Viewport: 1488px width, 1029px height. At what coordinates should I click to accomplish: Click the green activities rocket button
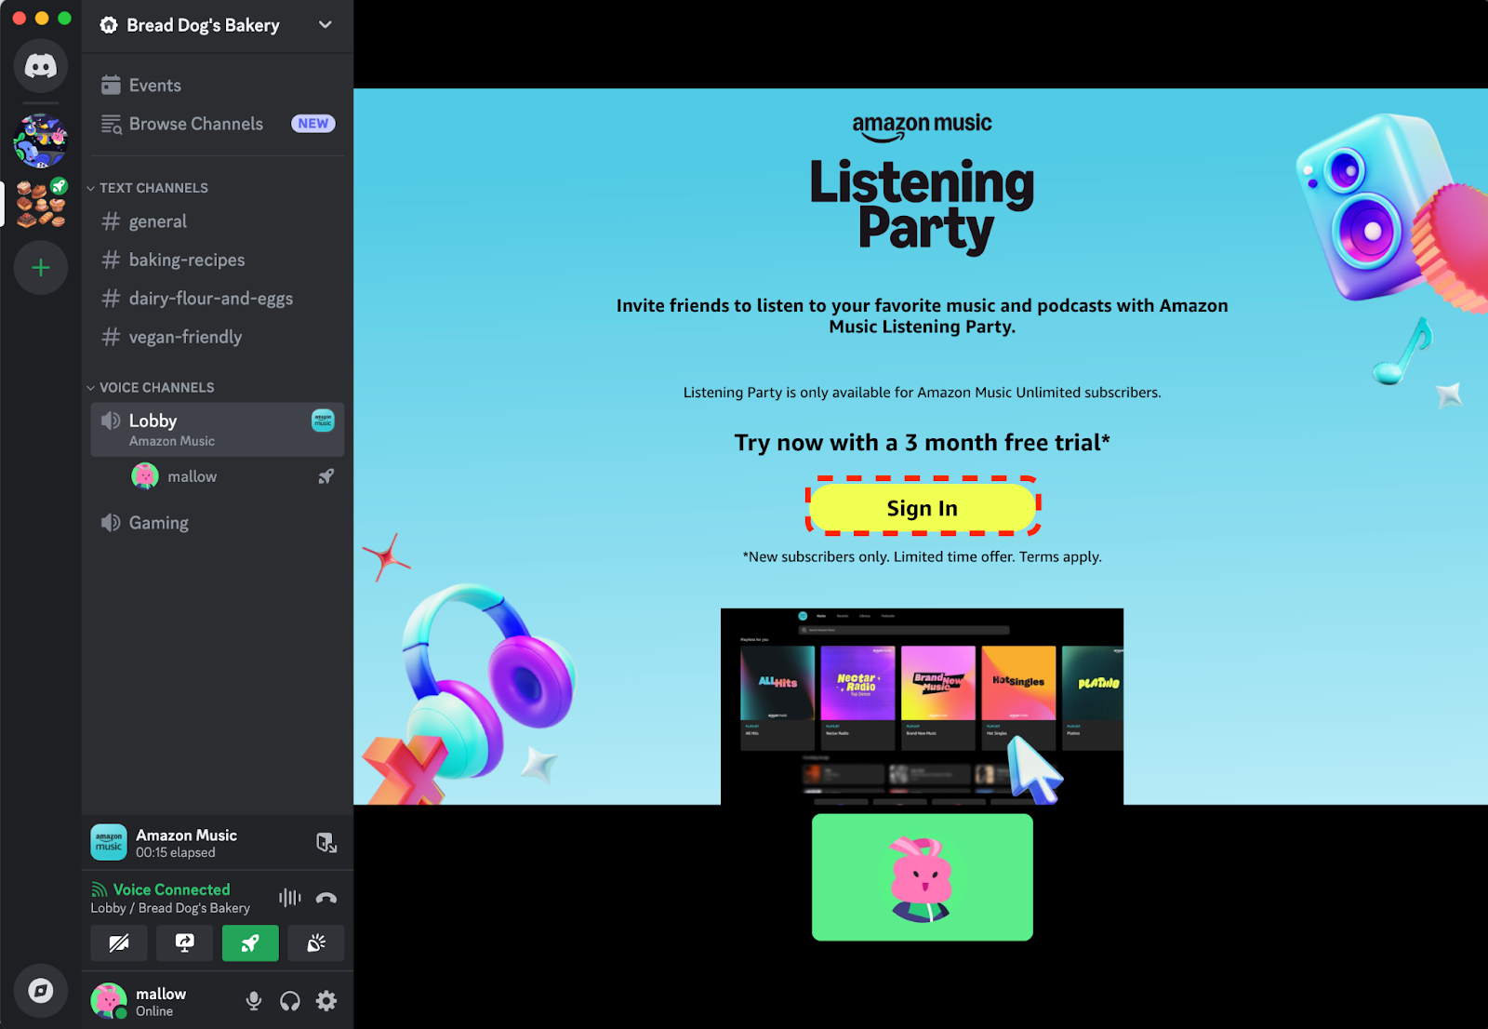(x=250, y=943)
